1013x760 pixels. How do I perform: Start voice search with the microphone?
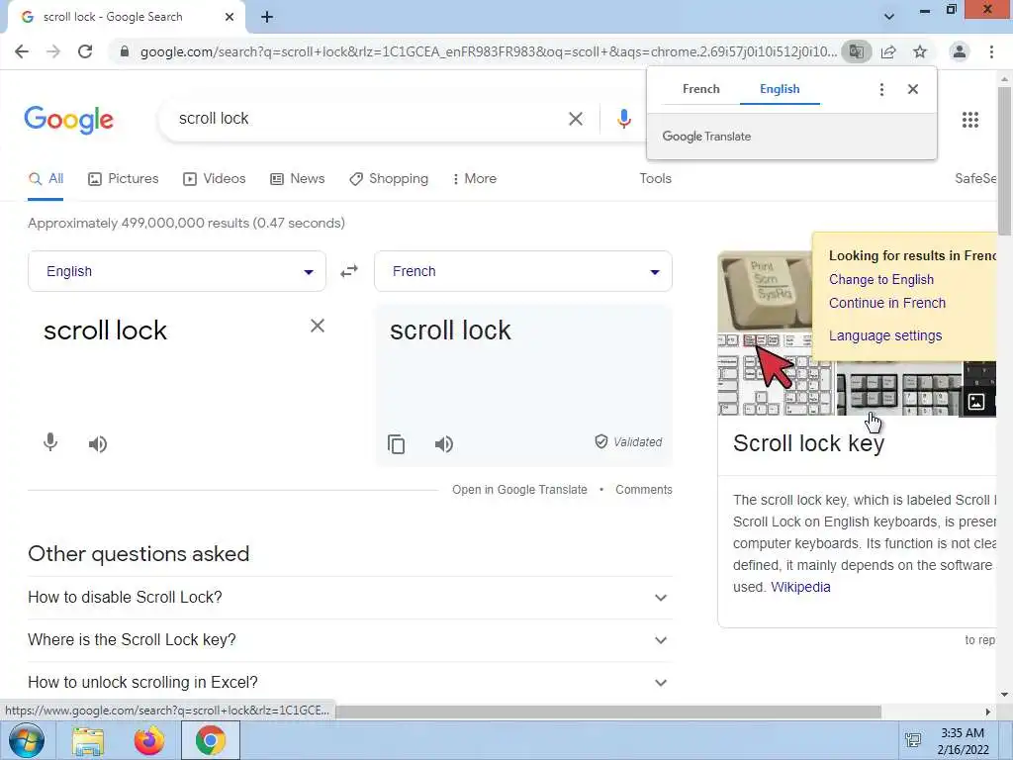tap(623, 119)
